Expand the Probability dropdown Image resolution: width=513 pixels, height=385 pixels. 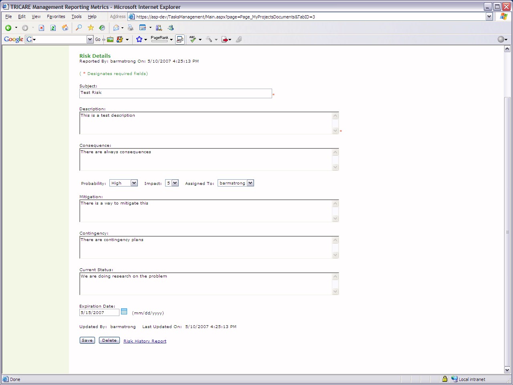tap(134, 183)
